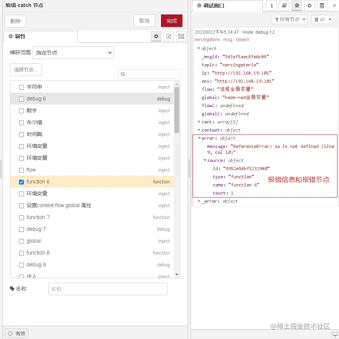Collapse the error object entry
Screen dimensions: 339x339
click(x=199, y=138)
